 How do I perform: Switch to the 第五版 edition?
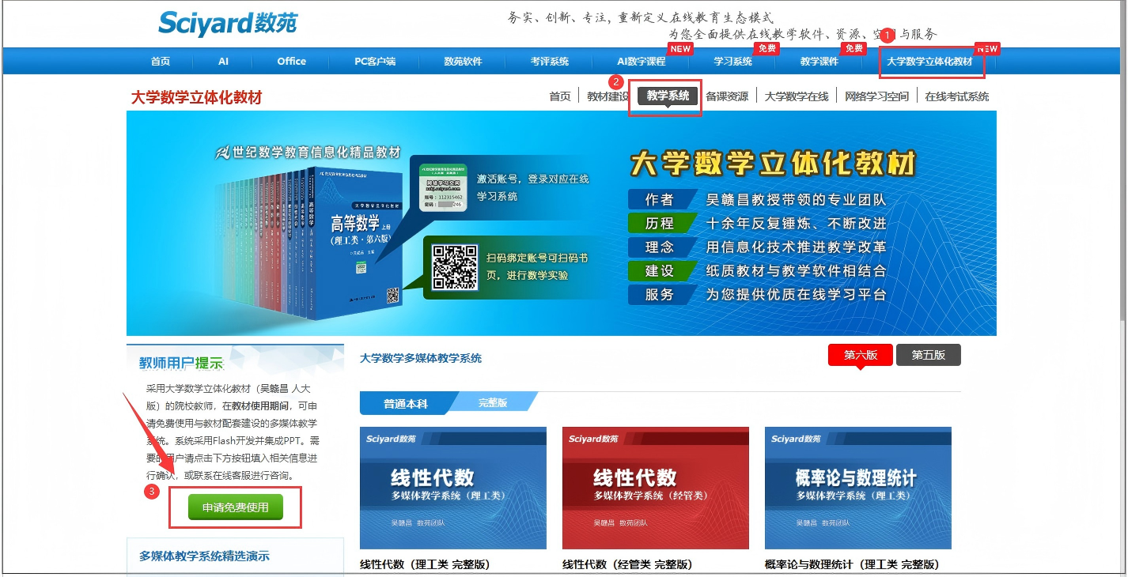coord(929,355)
